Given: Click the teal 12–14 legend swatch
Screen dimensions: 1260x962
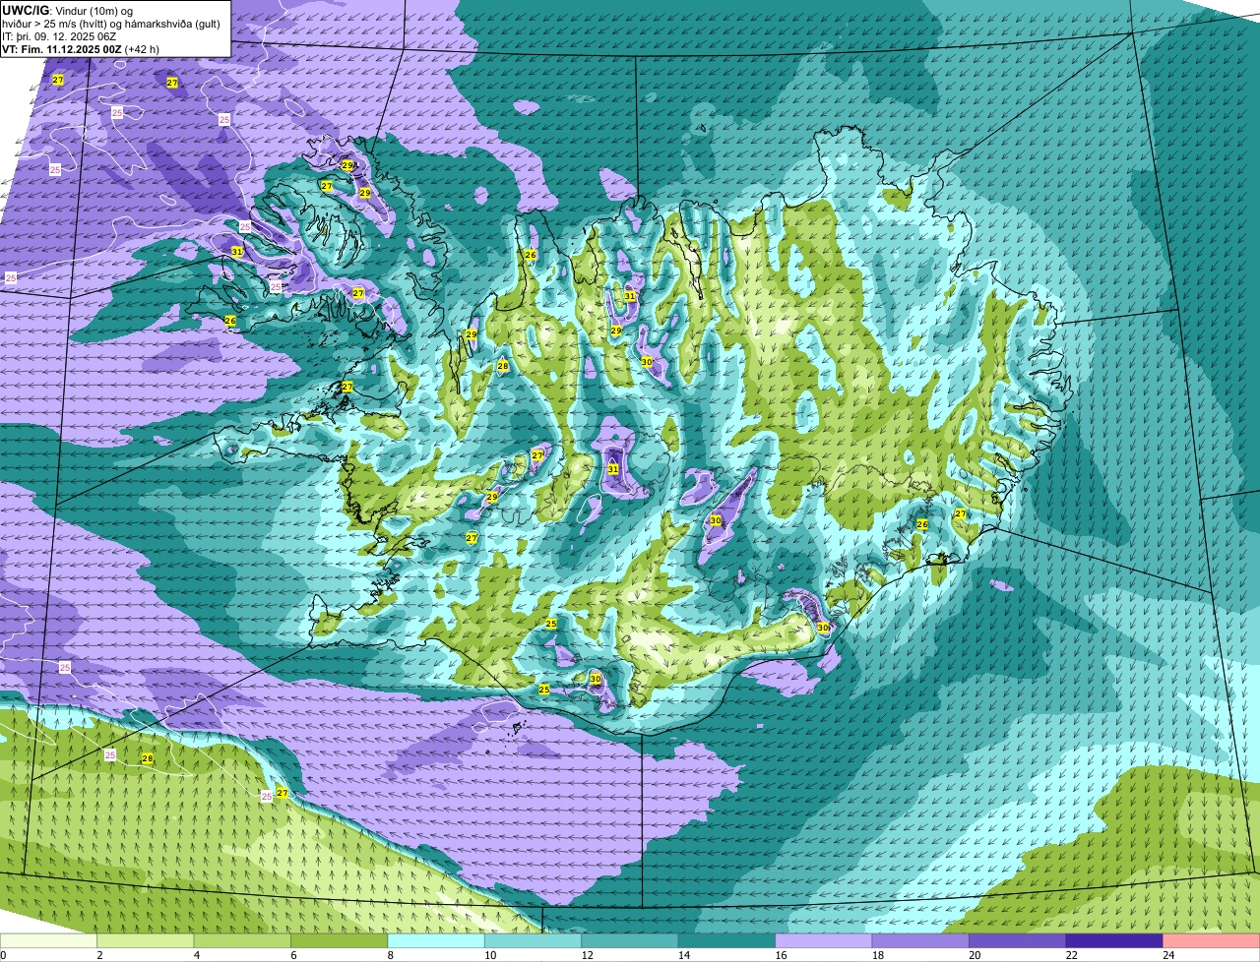Looking at the screenshot, I should [630, 941].
